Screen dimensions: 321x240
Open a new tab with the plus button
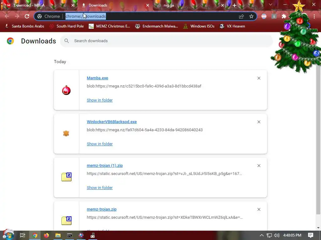point(234,5)
